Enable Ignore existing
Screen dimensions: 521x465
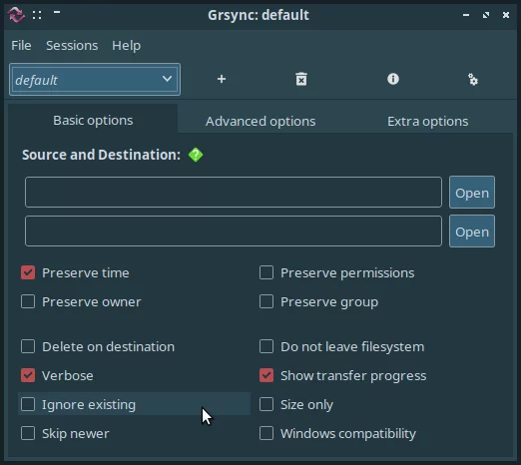[x=28, y=404]
